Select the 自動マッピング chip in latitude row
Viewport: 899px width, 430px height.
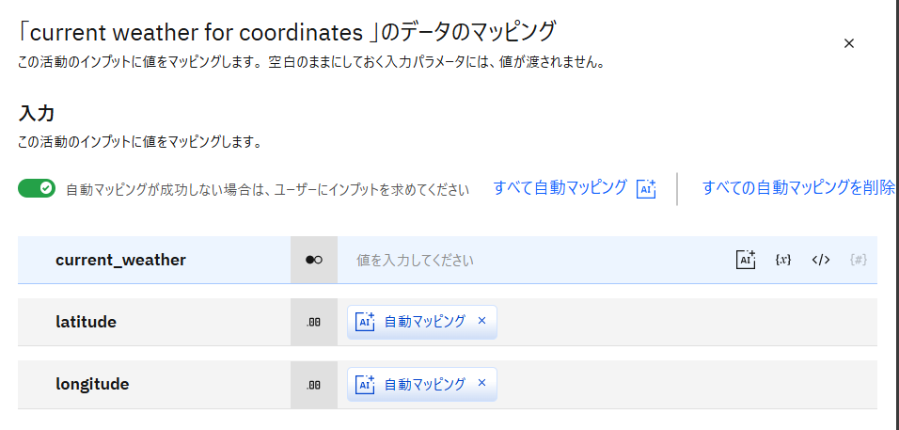(423, 322)
